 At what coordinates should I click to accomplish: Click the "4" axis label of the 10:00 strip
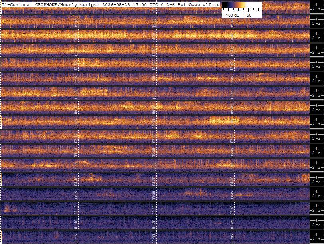(316, 91)
